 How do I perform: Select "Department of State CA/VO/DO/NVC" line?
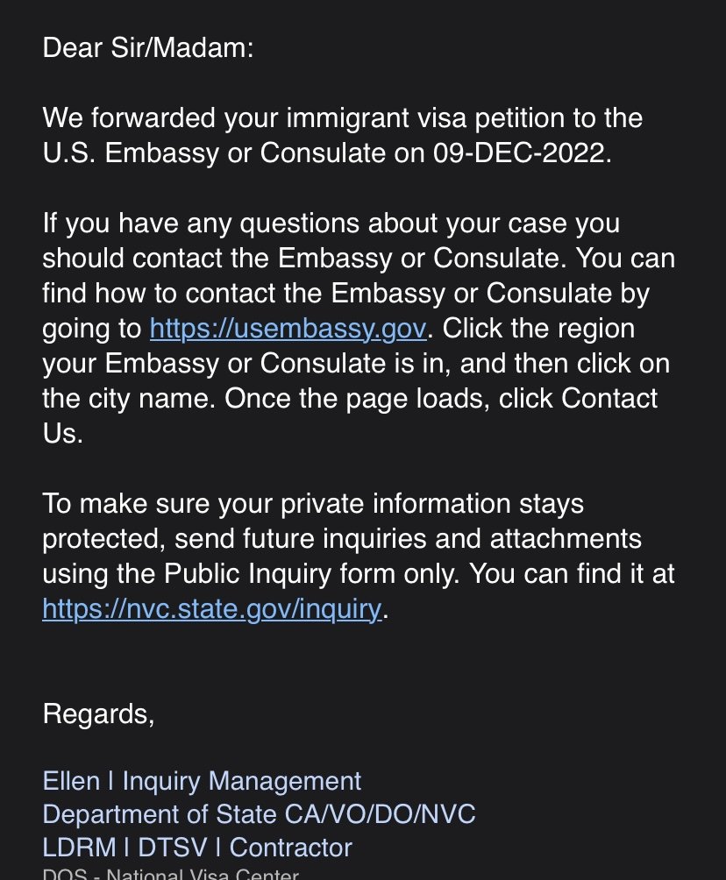[259, 814]
